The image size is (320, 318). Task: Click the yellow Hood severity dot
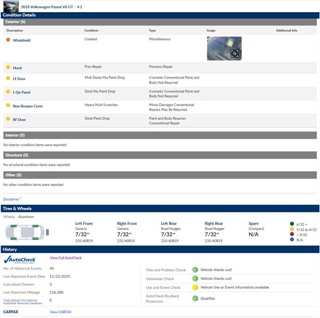click(8, 68)
